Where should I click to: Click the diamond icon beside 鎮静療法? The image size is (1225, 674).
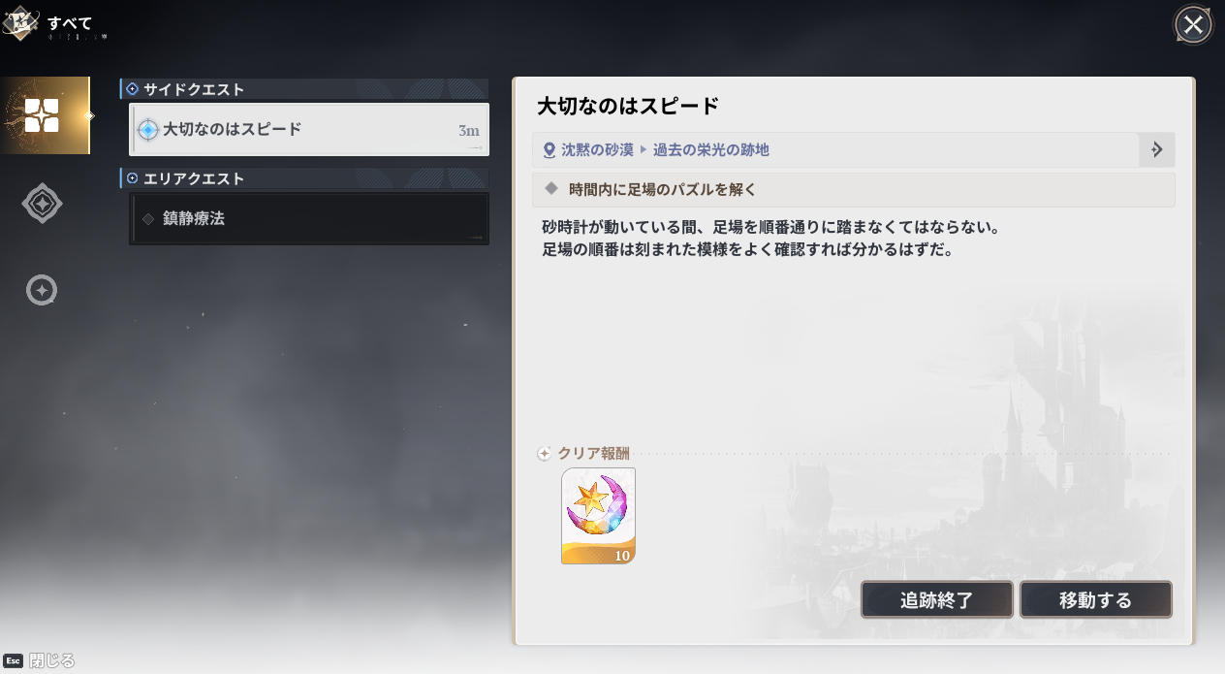pos(148,219)
